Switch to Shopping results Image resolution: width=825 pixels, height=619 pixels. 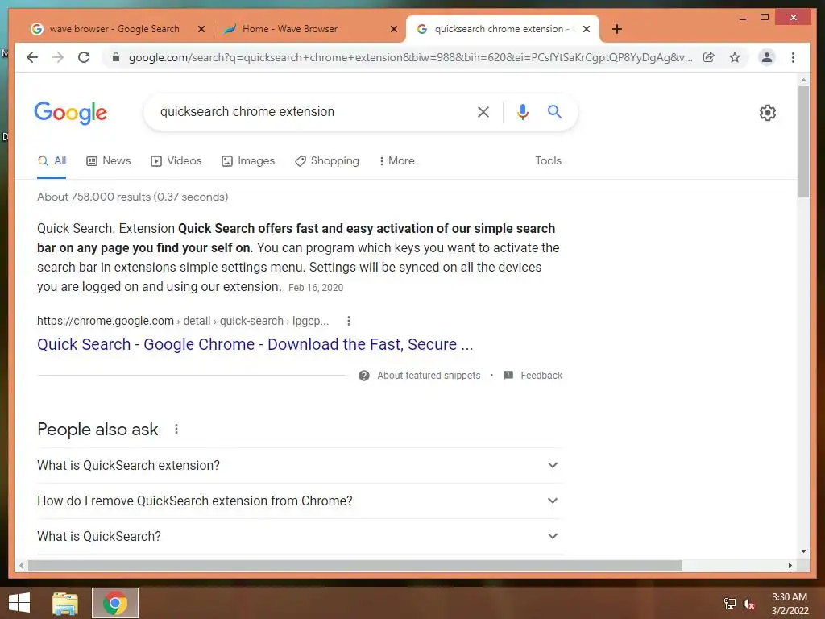click(327, 161)
